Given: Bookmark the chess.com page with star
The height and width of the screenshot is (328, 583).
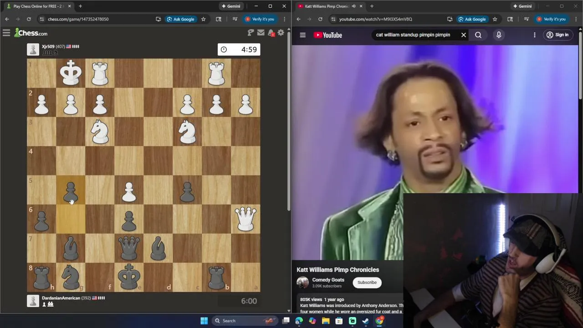Looking at the screenshot, I should coord(204,19).
